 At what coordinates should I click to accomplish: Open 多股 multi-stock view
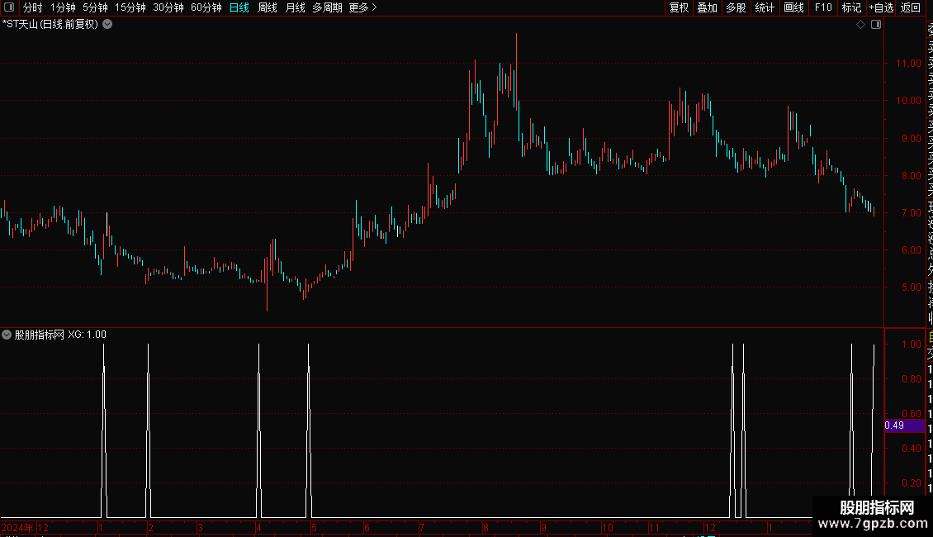(x=736, y=7)
